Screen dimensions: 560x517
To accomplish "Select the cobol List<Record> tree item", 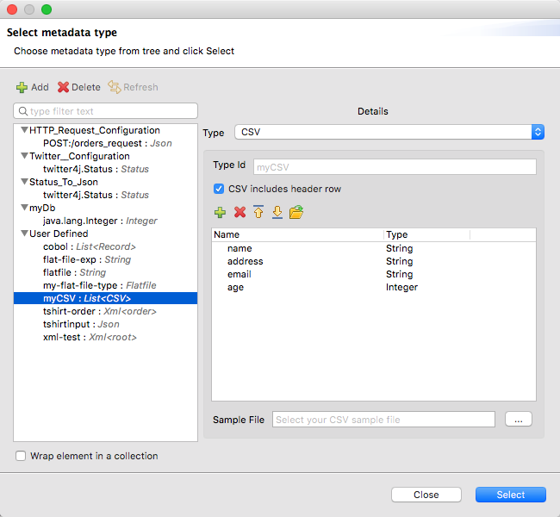I will click(89, 246).
